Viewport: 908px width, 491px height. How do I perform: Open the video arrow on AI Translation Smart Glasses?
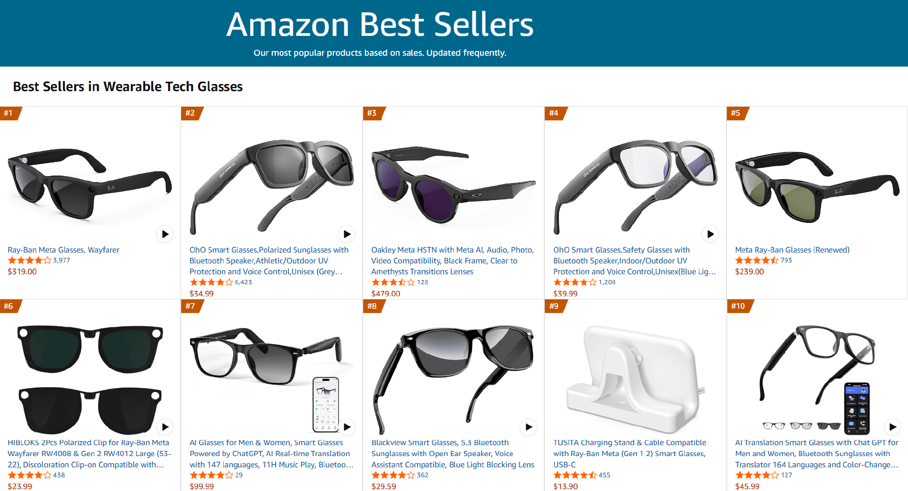click(x=893, y=427)
